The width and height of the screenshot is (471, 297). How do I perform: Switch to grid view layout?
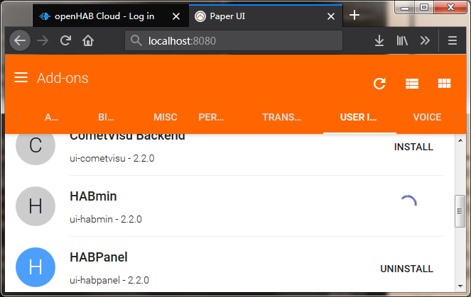pyautogui.click(x=444, y=84)
